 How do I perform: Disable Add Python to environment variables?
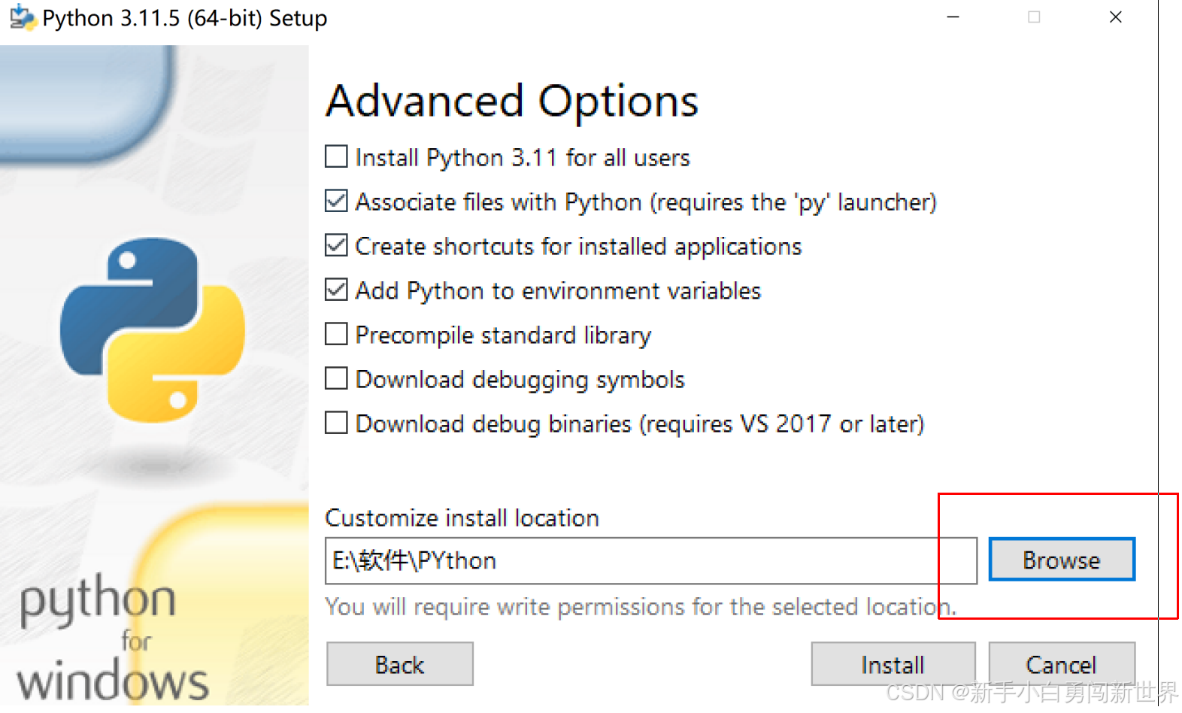pos(336,290)
